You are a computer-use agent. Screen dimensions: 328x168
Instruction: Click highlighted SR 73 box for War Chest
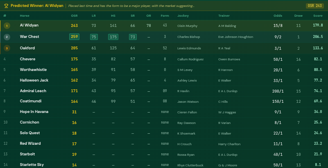coord(133,37)
